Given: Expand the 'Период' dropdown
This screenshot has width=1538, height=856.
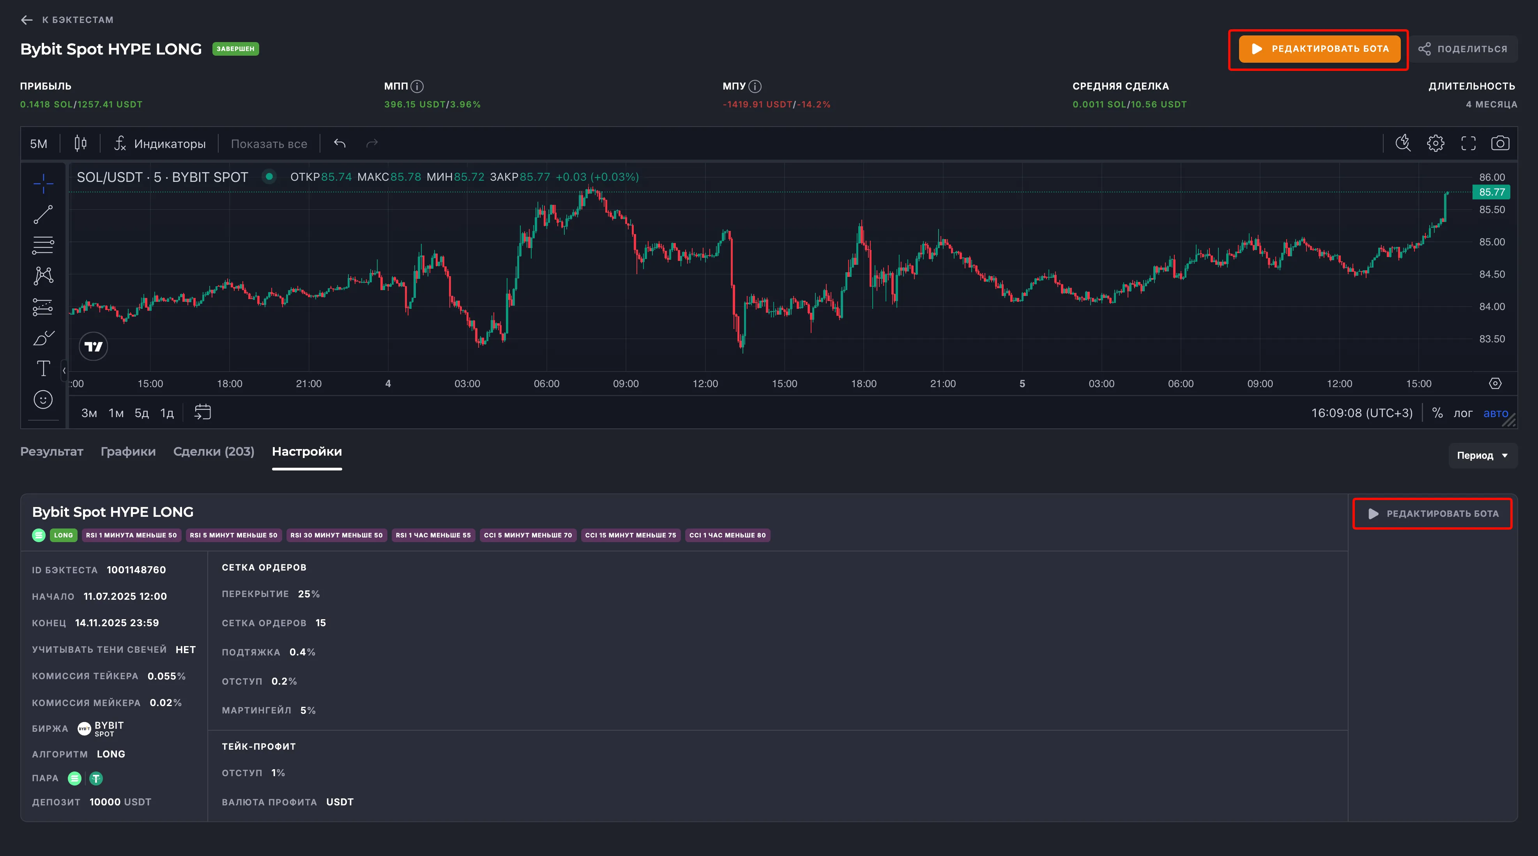Looking at the screenshot, I should click(x=1483, y=456).
